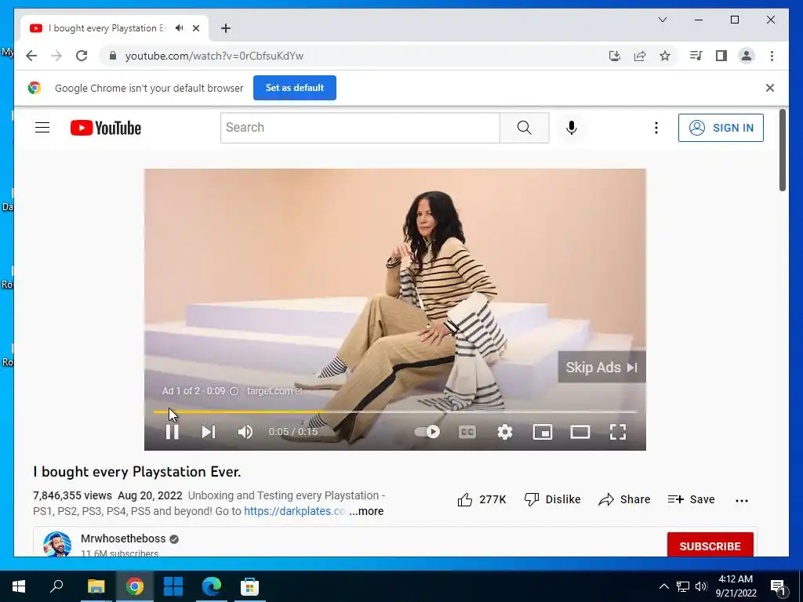The width and height of the screenshot is (803, 602).
Task: Open the Windows Start menu
Action: click(x=19, y=586)
